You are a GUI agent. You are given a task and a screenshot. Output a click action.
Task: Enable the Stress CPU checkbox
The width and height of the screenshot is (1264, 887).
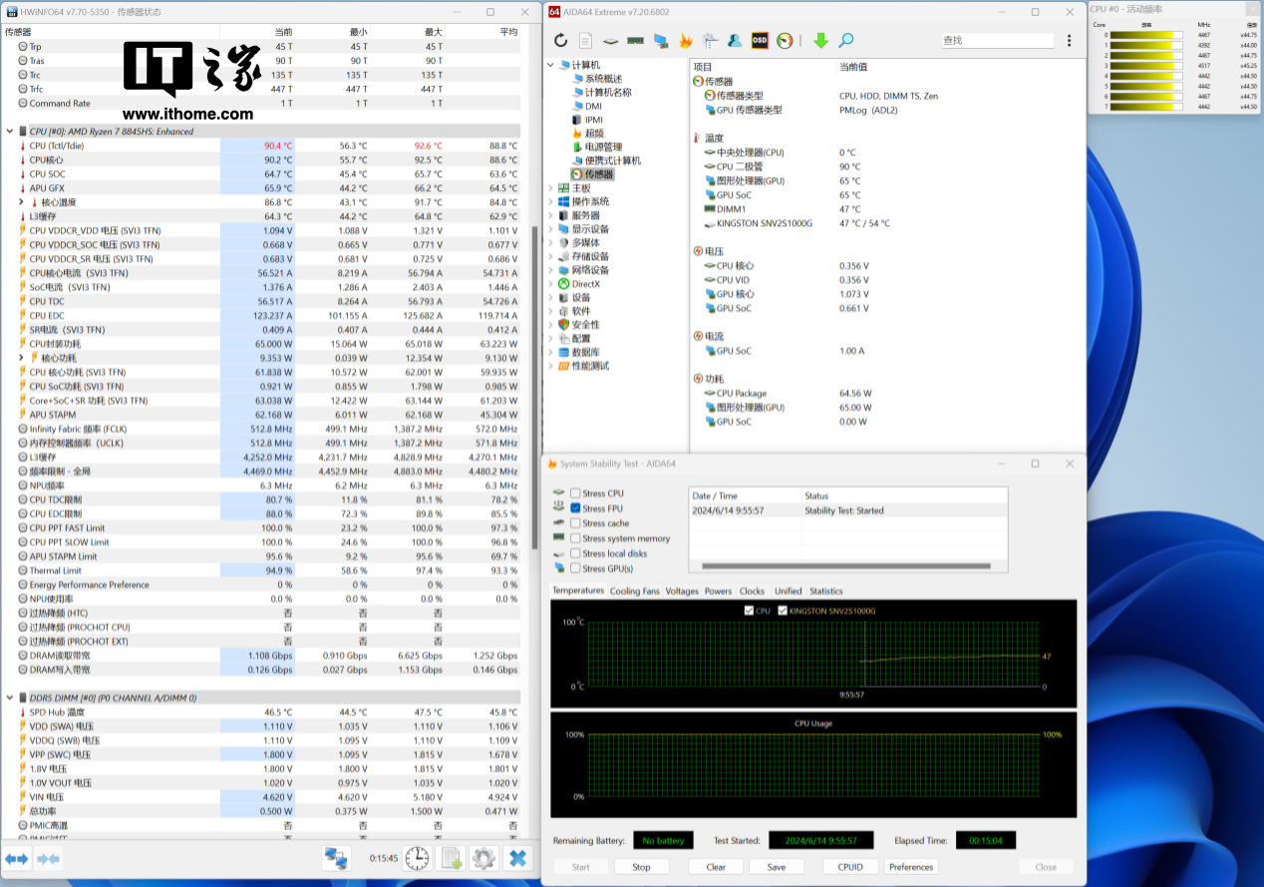pos(575,493)
